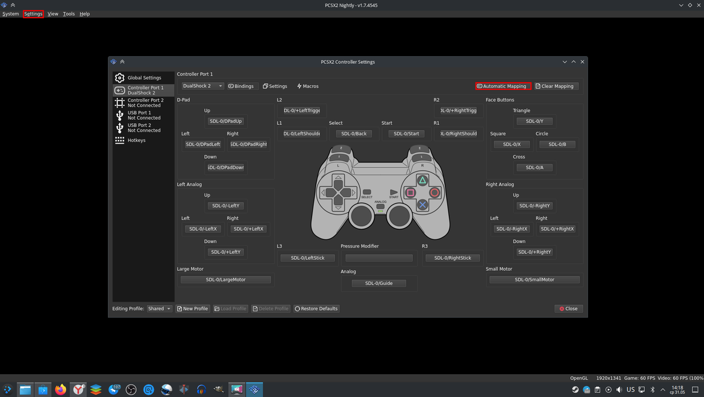Rebind Analog SDL-0/Guide binding
Viewport: 704px width, 397px height.
[379, 283]
